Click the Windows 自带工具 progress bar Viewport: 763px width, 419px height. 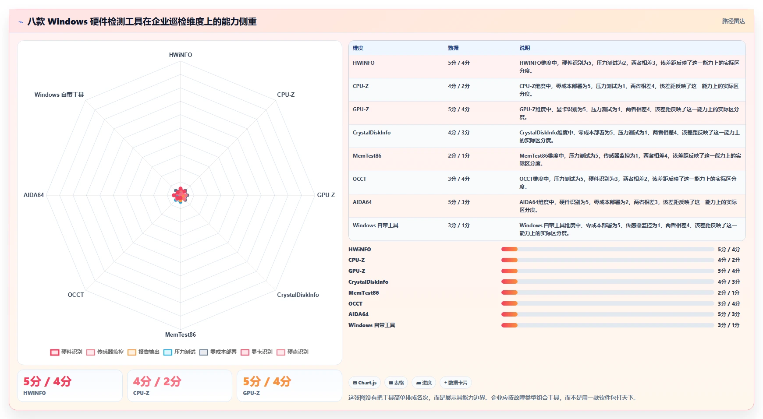(607, 325)
